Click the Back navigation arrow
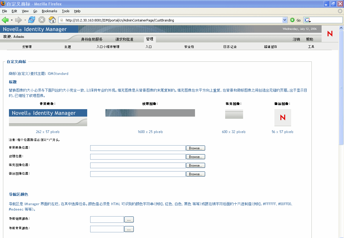 [5, 20]
